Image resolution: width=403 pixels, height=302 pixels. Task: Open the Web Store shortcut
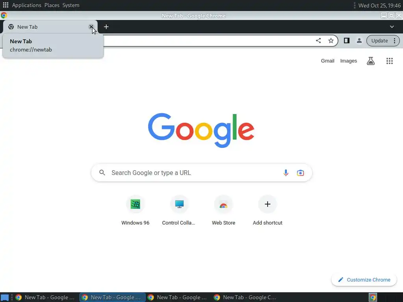coord(224,211)
